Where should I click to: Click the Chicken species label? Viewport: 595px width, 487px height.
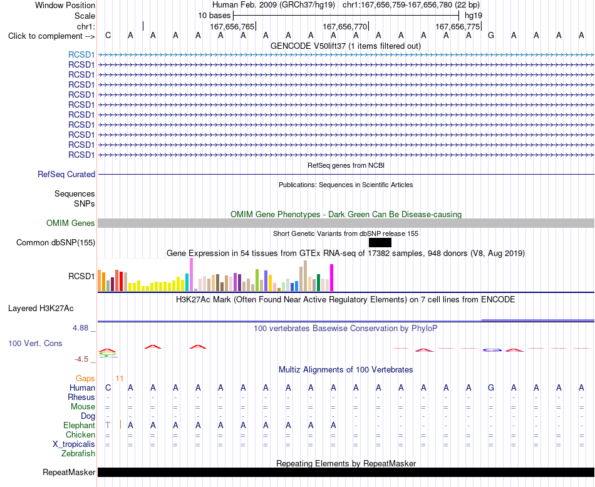pos(80,434)
